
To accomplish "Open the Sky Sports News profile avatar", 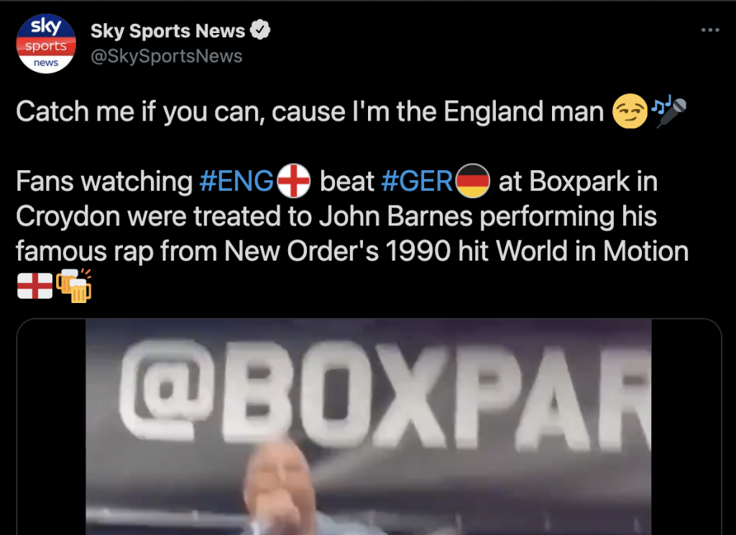I will click(x=46, y=44).
